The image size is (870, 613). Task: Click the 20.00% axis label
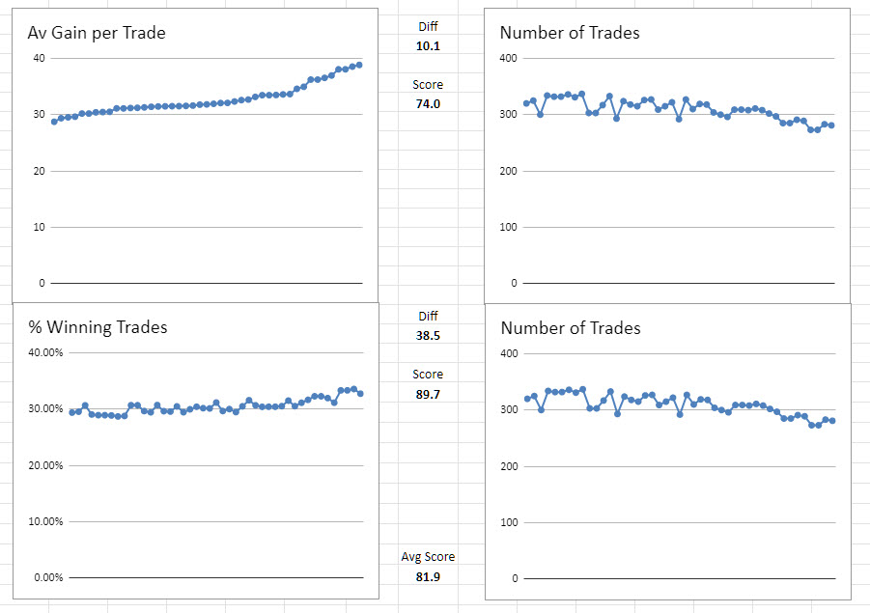pyautogui.click(x=44, y=465)
